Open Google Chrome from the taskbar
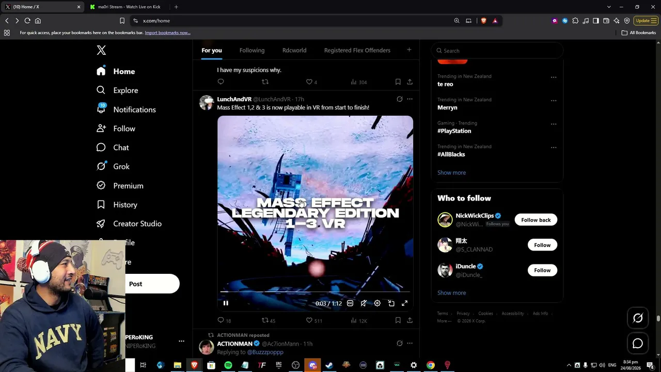The image size is (661, 372). (431, 365)
